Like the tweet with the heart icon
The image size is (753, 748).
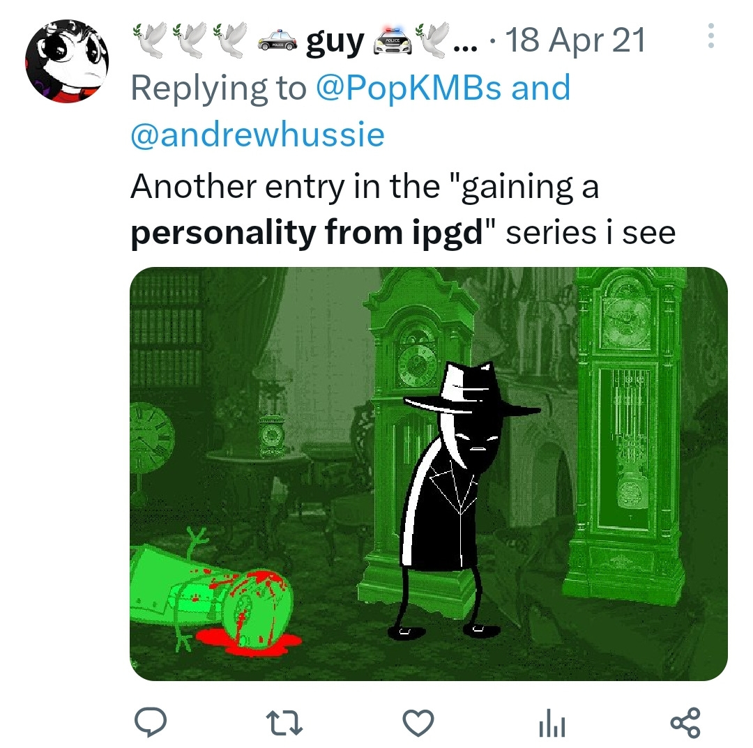[418, 722]
